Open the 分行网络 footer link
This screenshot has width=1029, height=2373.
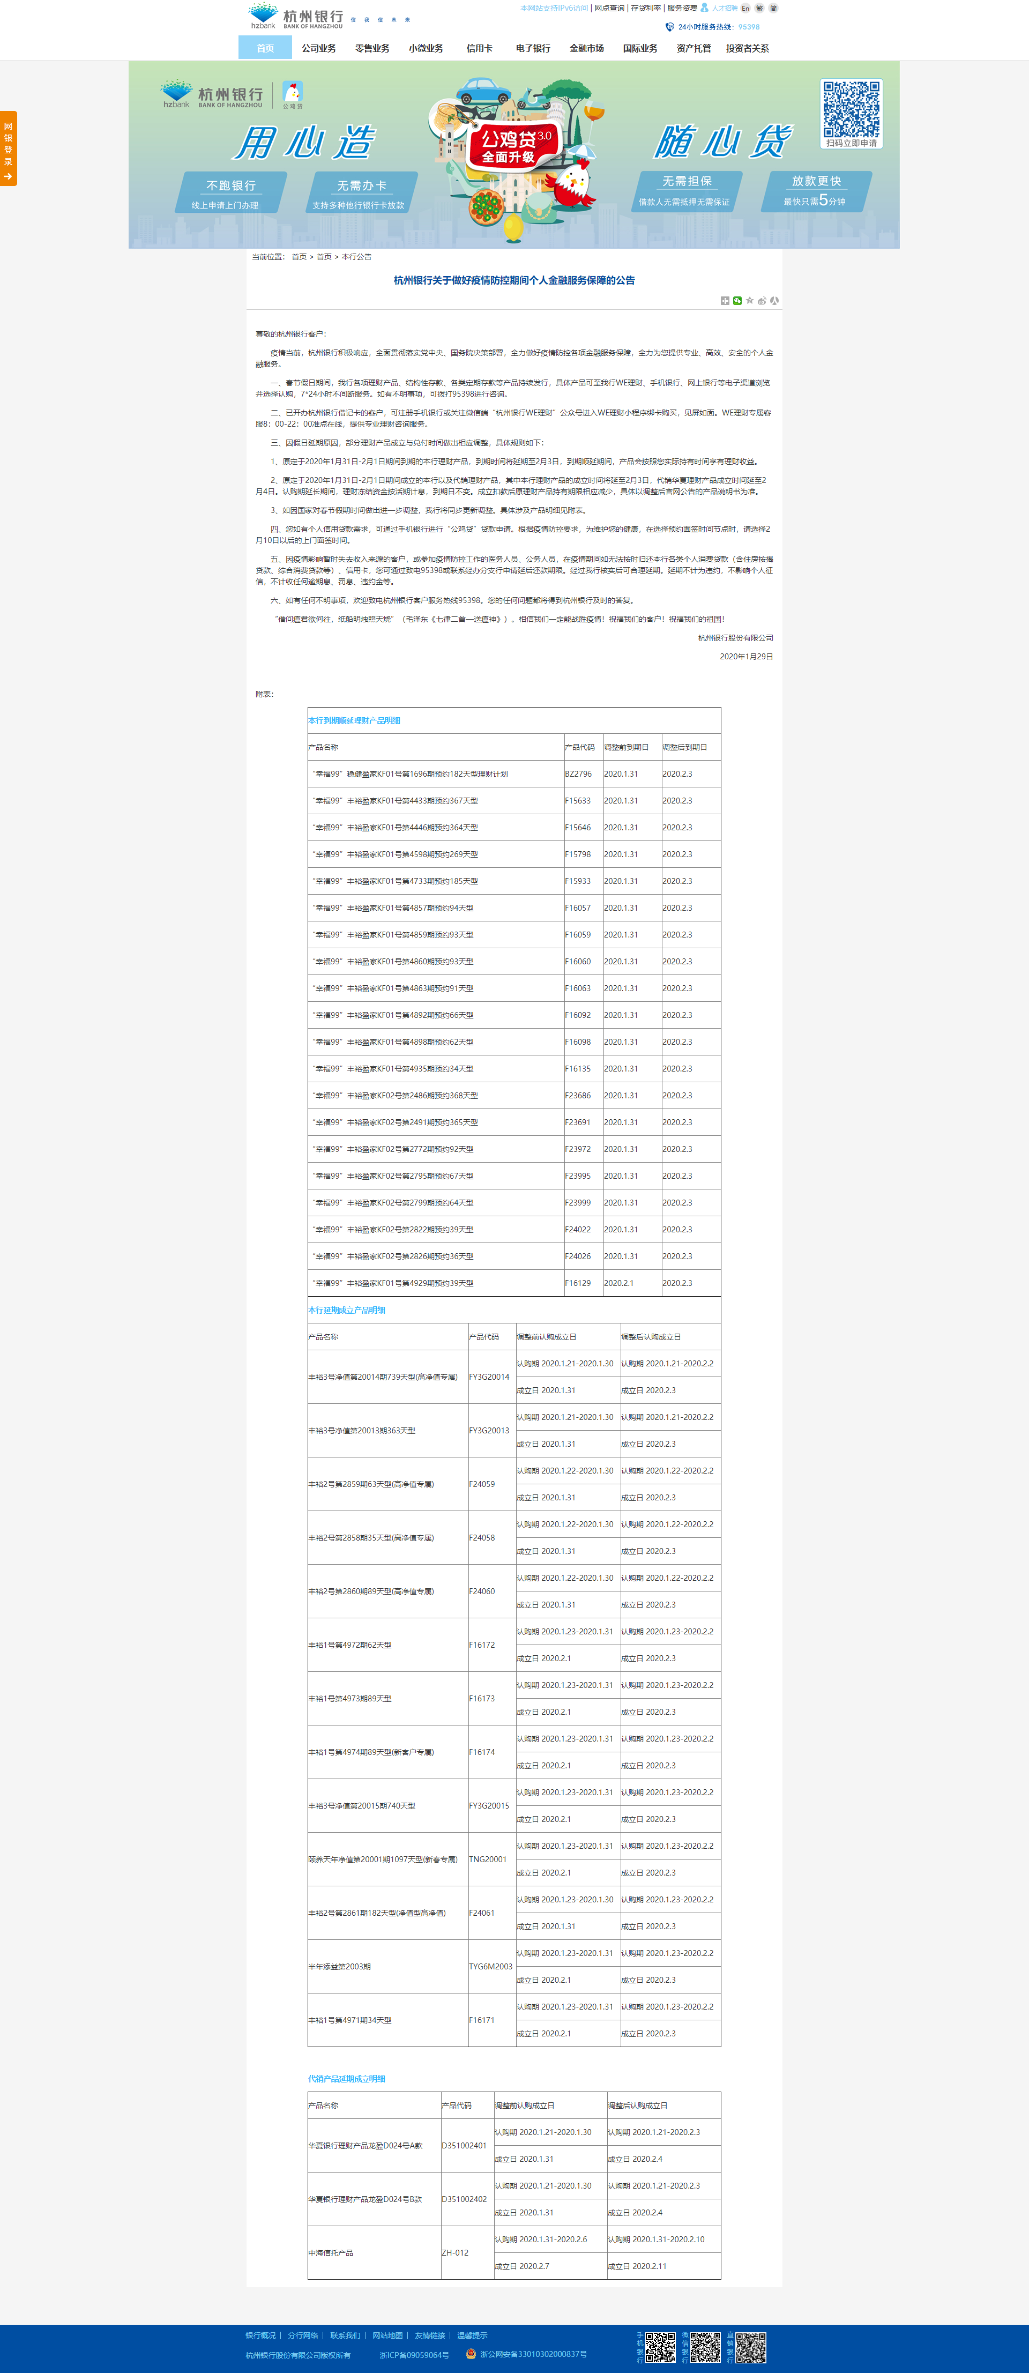click(x=303, y=2335)
